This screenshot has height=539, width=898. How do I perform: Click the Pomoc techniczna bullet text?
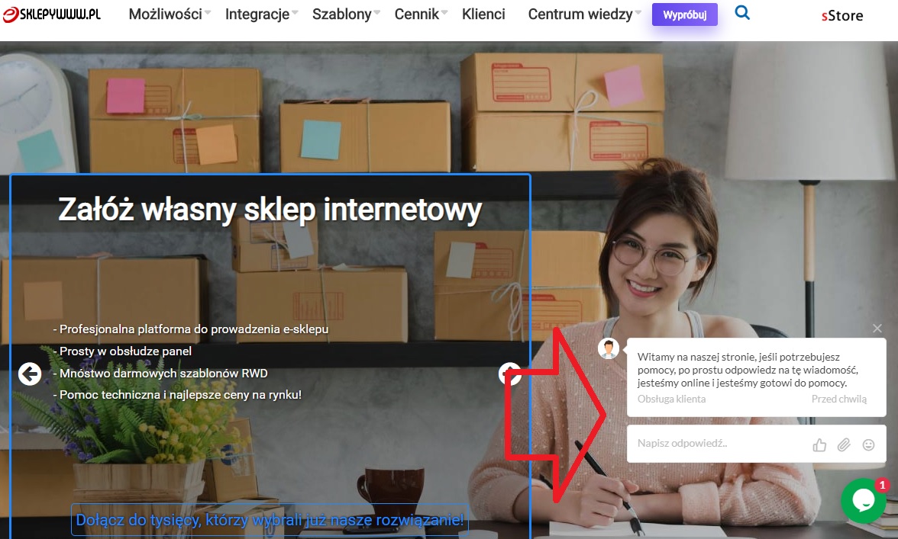(177, 394)
